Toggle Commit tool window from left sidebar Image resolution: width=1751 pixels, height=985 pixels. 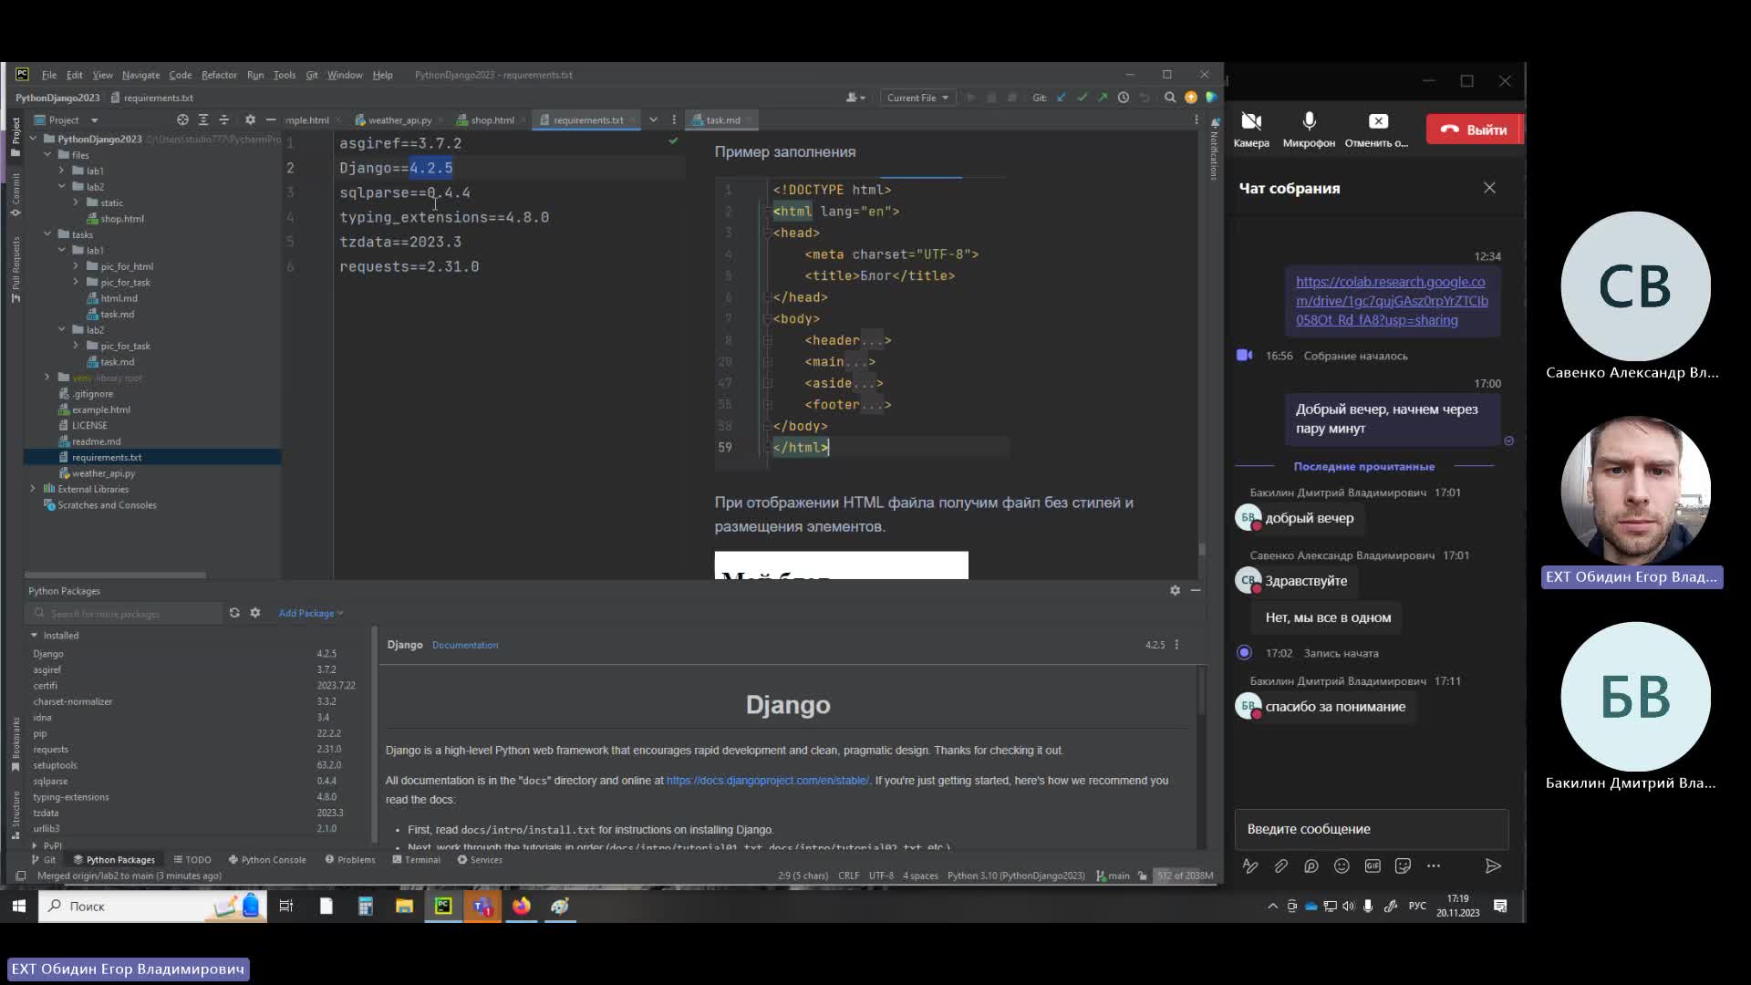click(16, 195)
